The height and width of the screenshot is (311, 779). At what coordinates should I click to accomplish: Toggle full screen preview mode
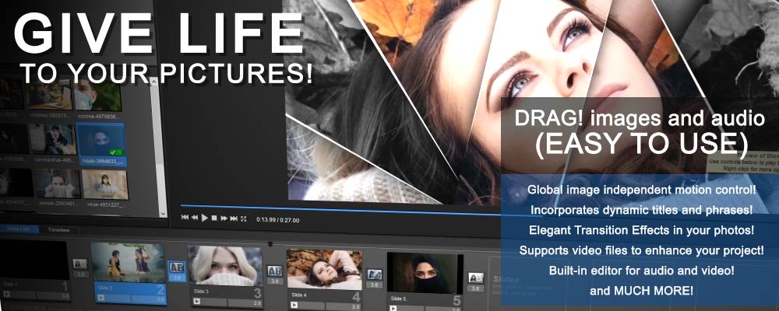243,218
